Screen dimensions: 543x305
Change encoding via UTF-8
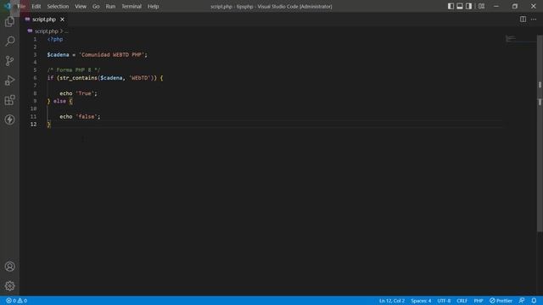point(444,301)
